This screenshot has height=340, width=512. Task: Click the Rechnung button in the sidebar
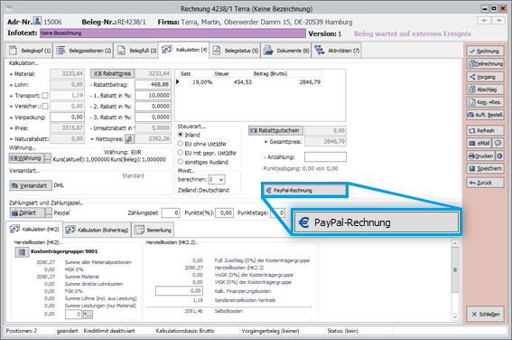[485, 51]
